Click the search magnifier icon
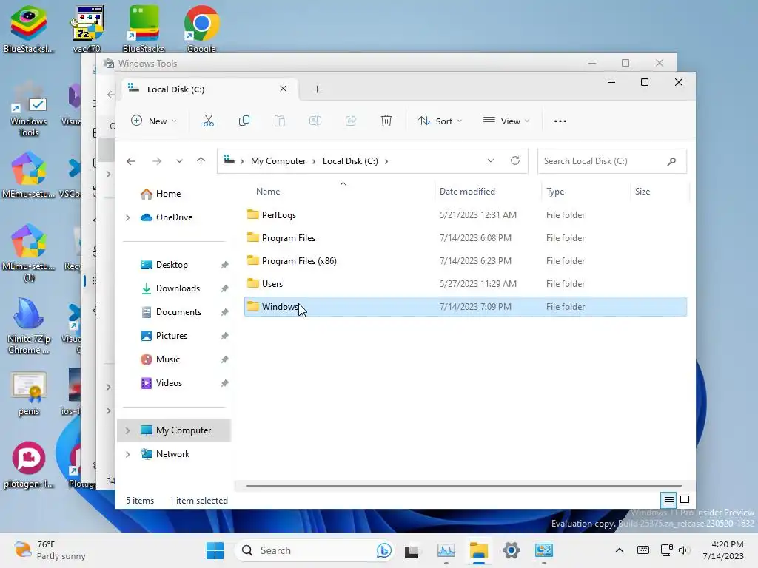Viewport: 758px width, 568px height. point(672,161)
